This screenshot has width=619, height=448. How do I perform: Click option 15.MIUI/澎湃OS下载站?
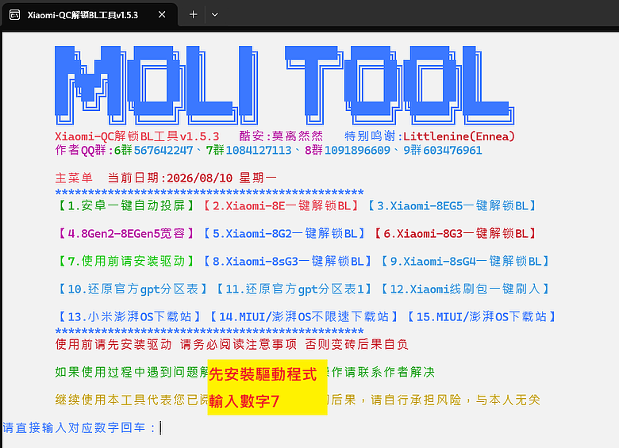click(481, 316)
